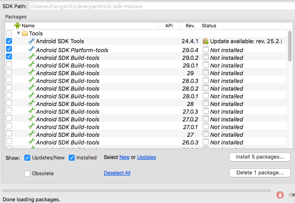Uncheck the Android SDK Tools checkbox
The height and width of the screenshot is (203, 295).
pos(9,41)
